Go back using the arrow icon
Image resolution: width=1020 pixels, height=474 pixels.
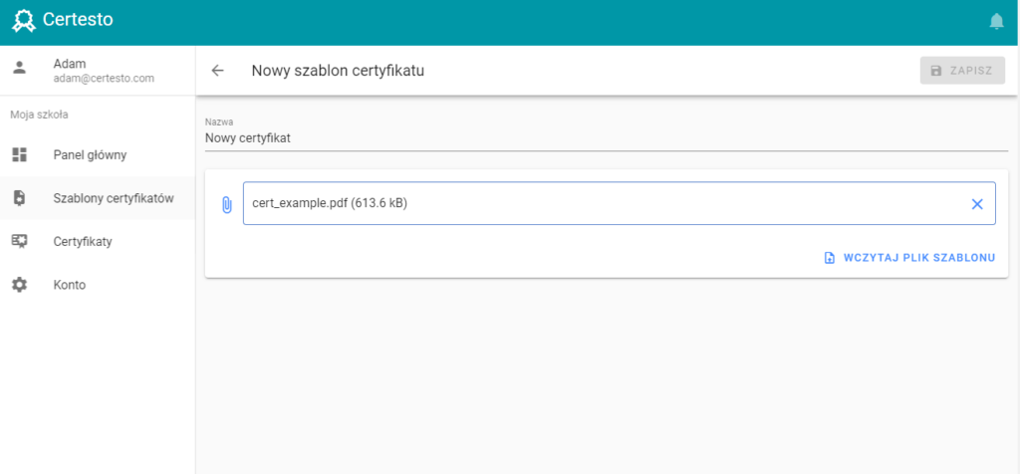point(217,71)
